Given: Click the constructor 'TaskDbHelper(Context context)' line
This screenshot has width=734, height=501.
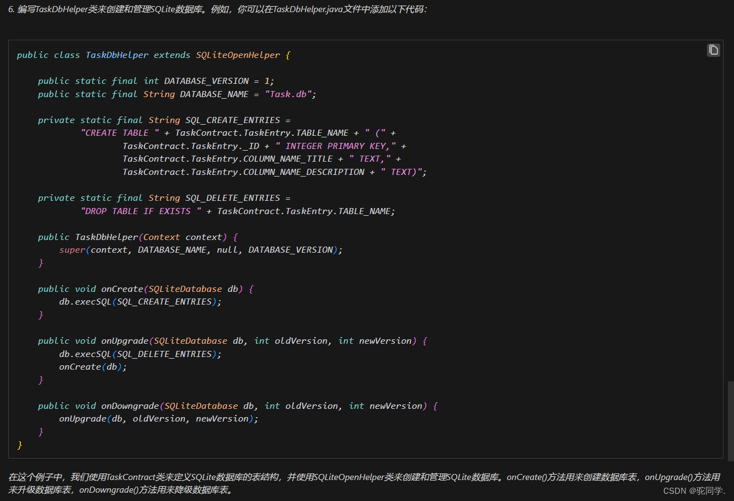Looking at the screenshot, I should pos(138,237).
